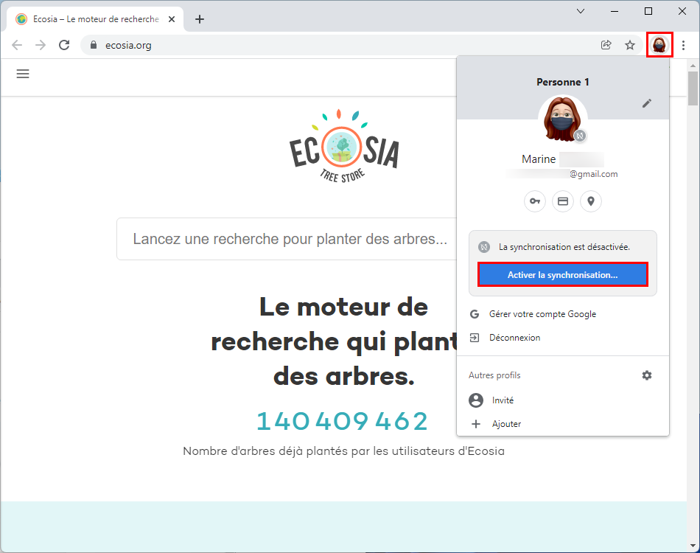Viewport: 700px width, 553px height.
Task: Edit profile name with the pencil icon
Action: [x=646, y=104]
